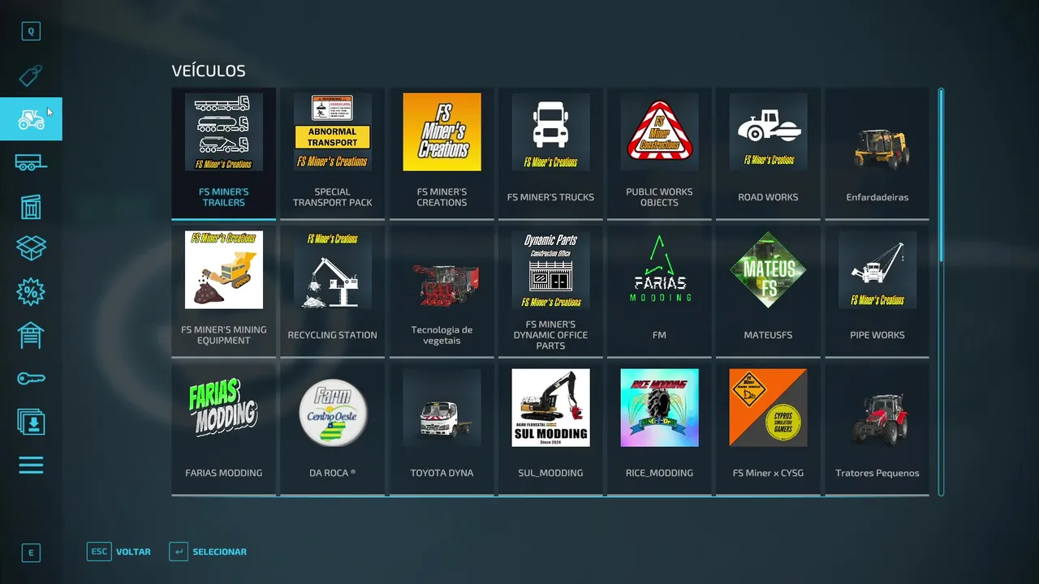
Task: Open the storage container category icon
Action: coord(31,207)
